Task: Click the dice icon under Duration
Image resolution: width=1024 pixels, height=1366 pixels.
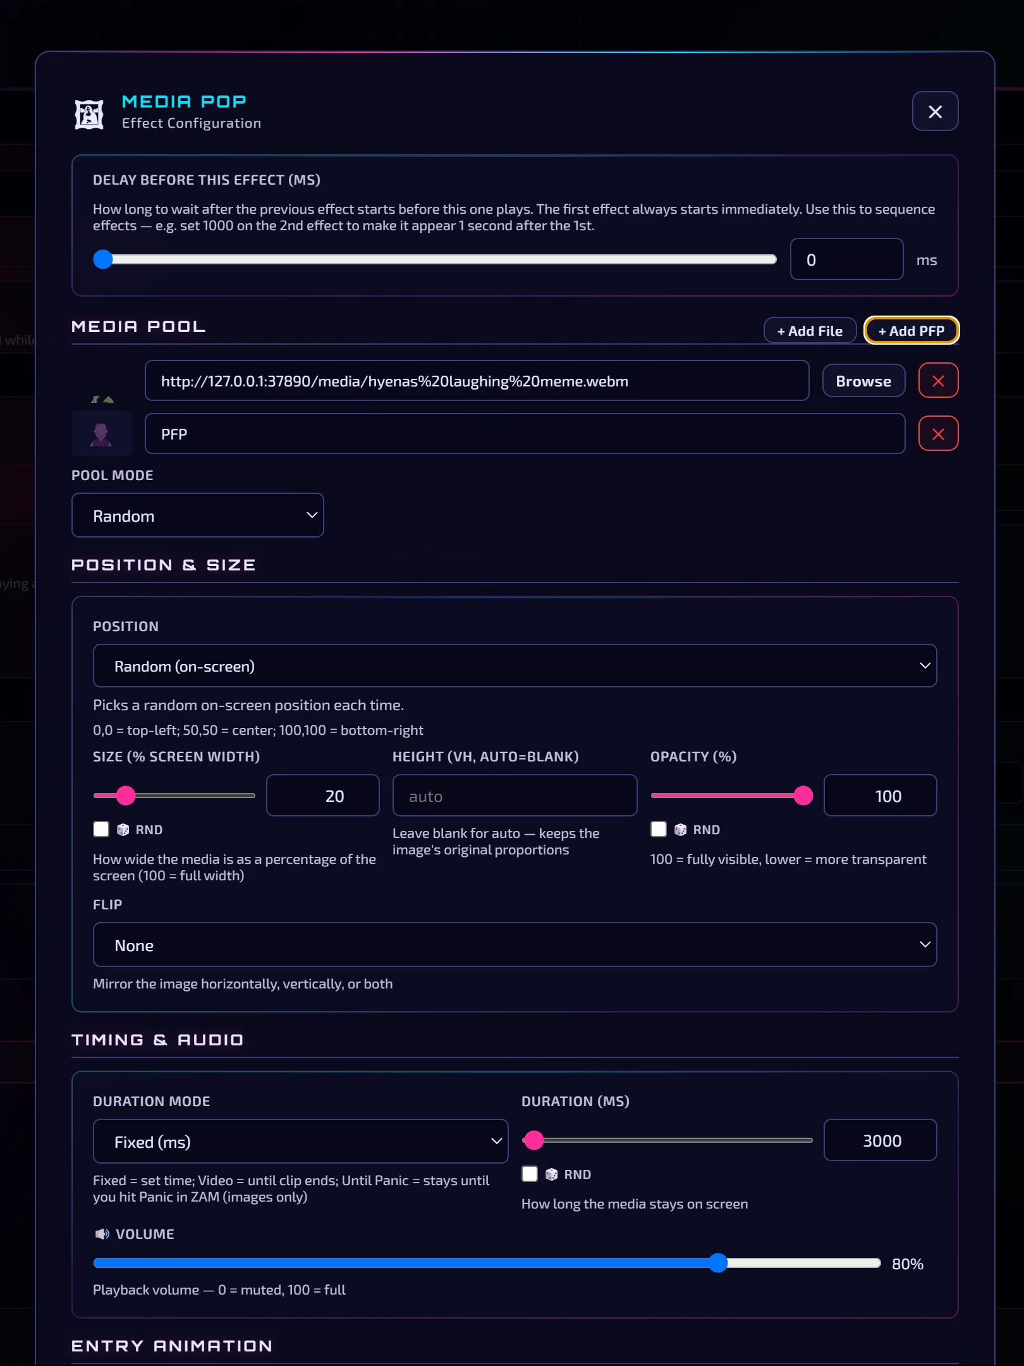Action: coord(551,1174)
